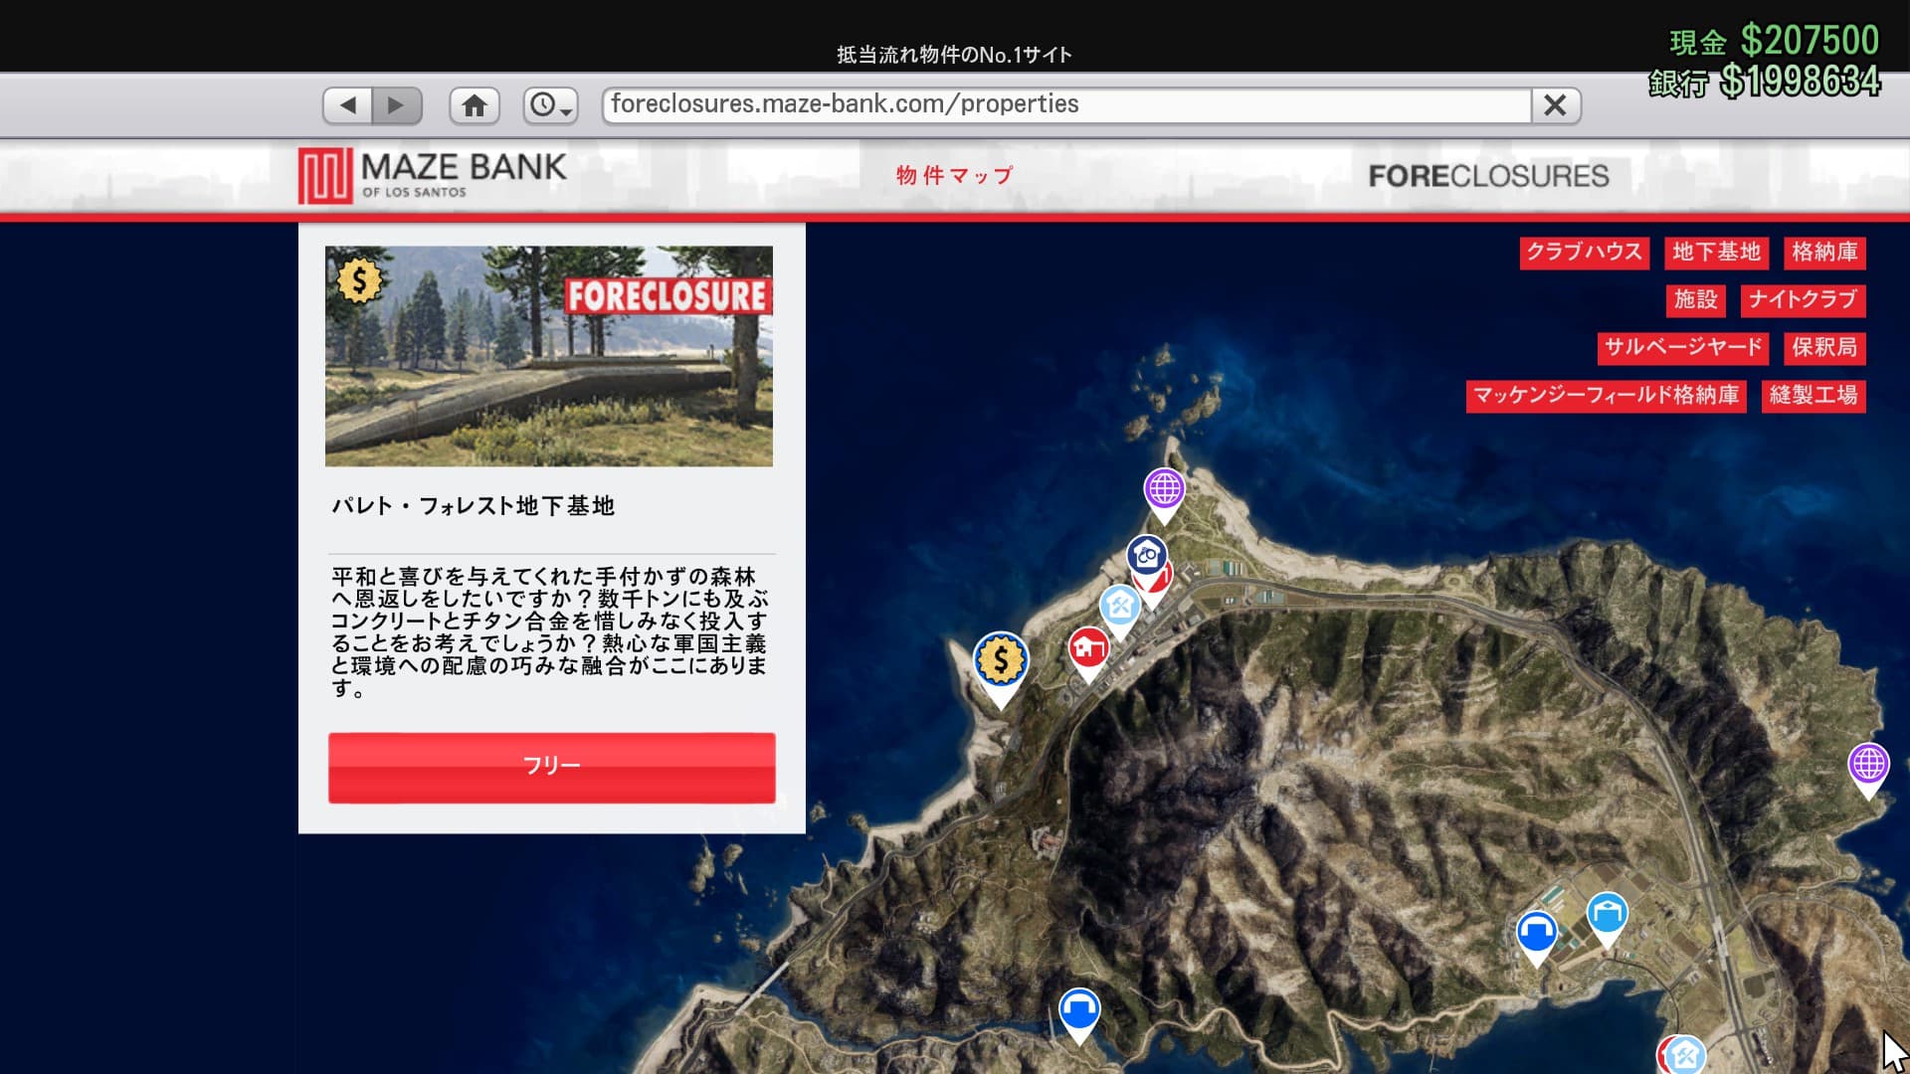Click the 銀行 $1998634 bank balance

point(1764,82)
